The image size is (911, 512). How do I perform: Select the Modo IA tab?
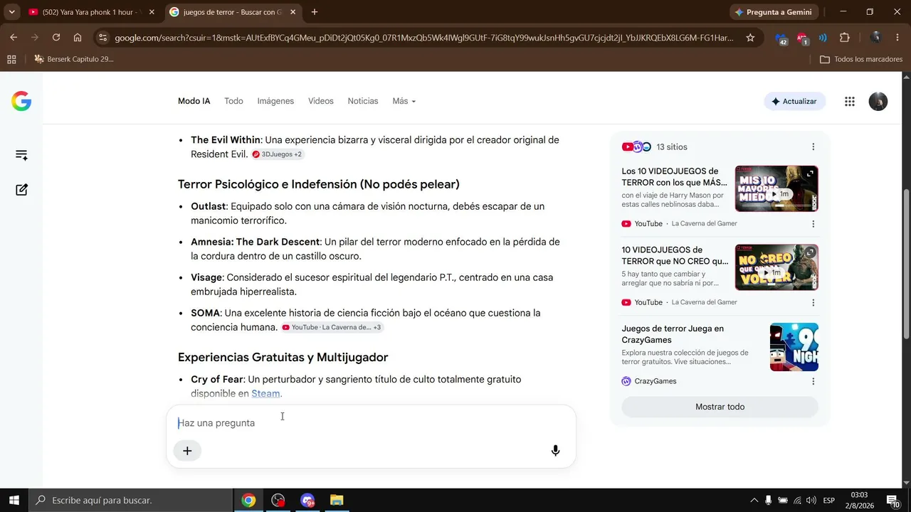click(194, 101)
